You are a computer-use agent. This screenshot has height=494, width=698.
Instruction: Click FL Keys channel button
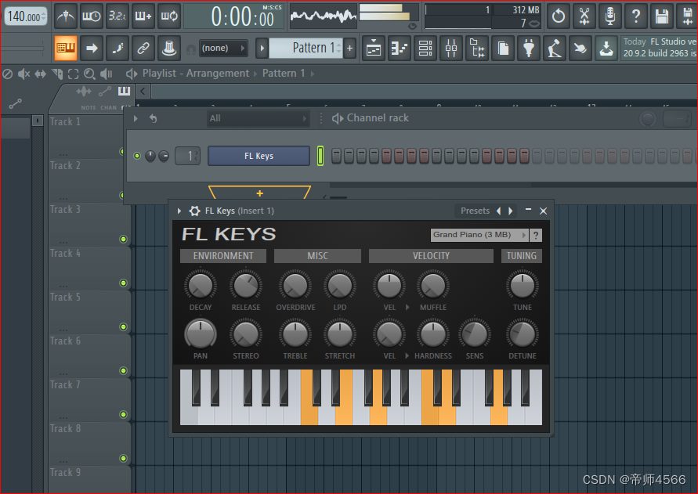259,156
